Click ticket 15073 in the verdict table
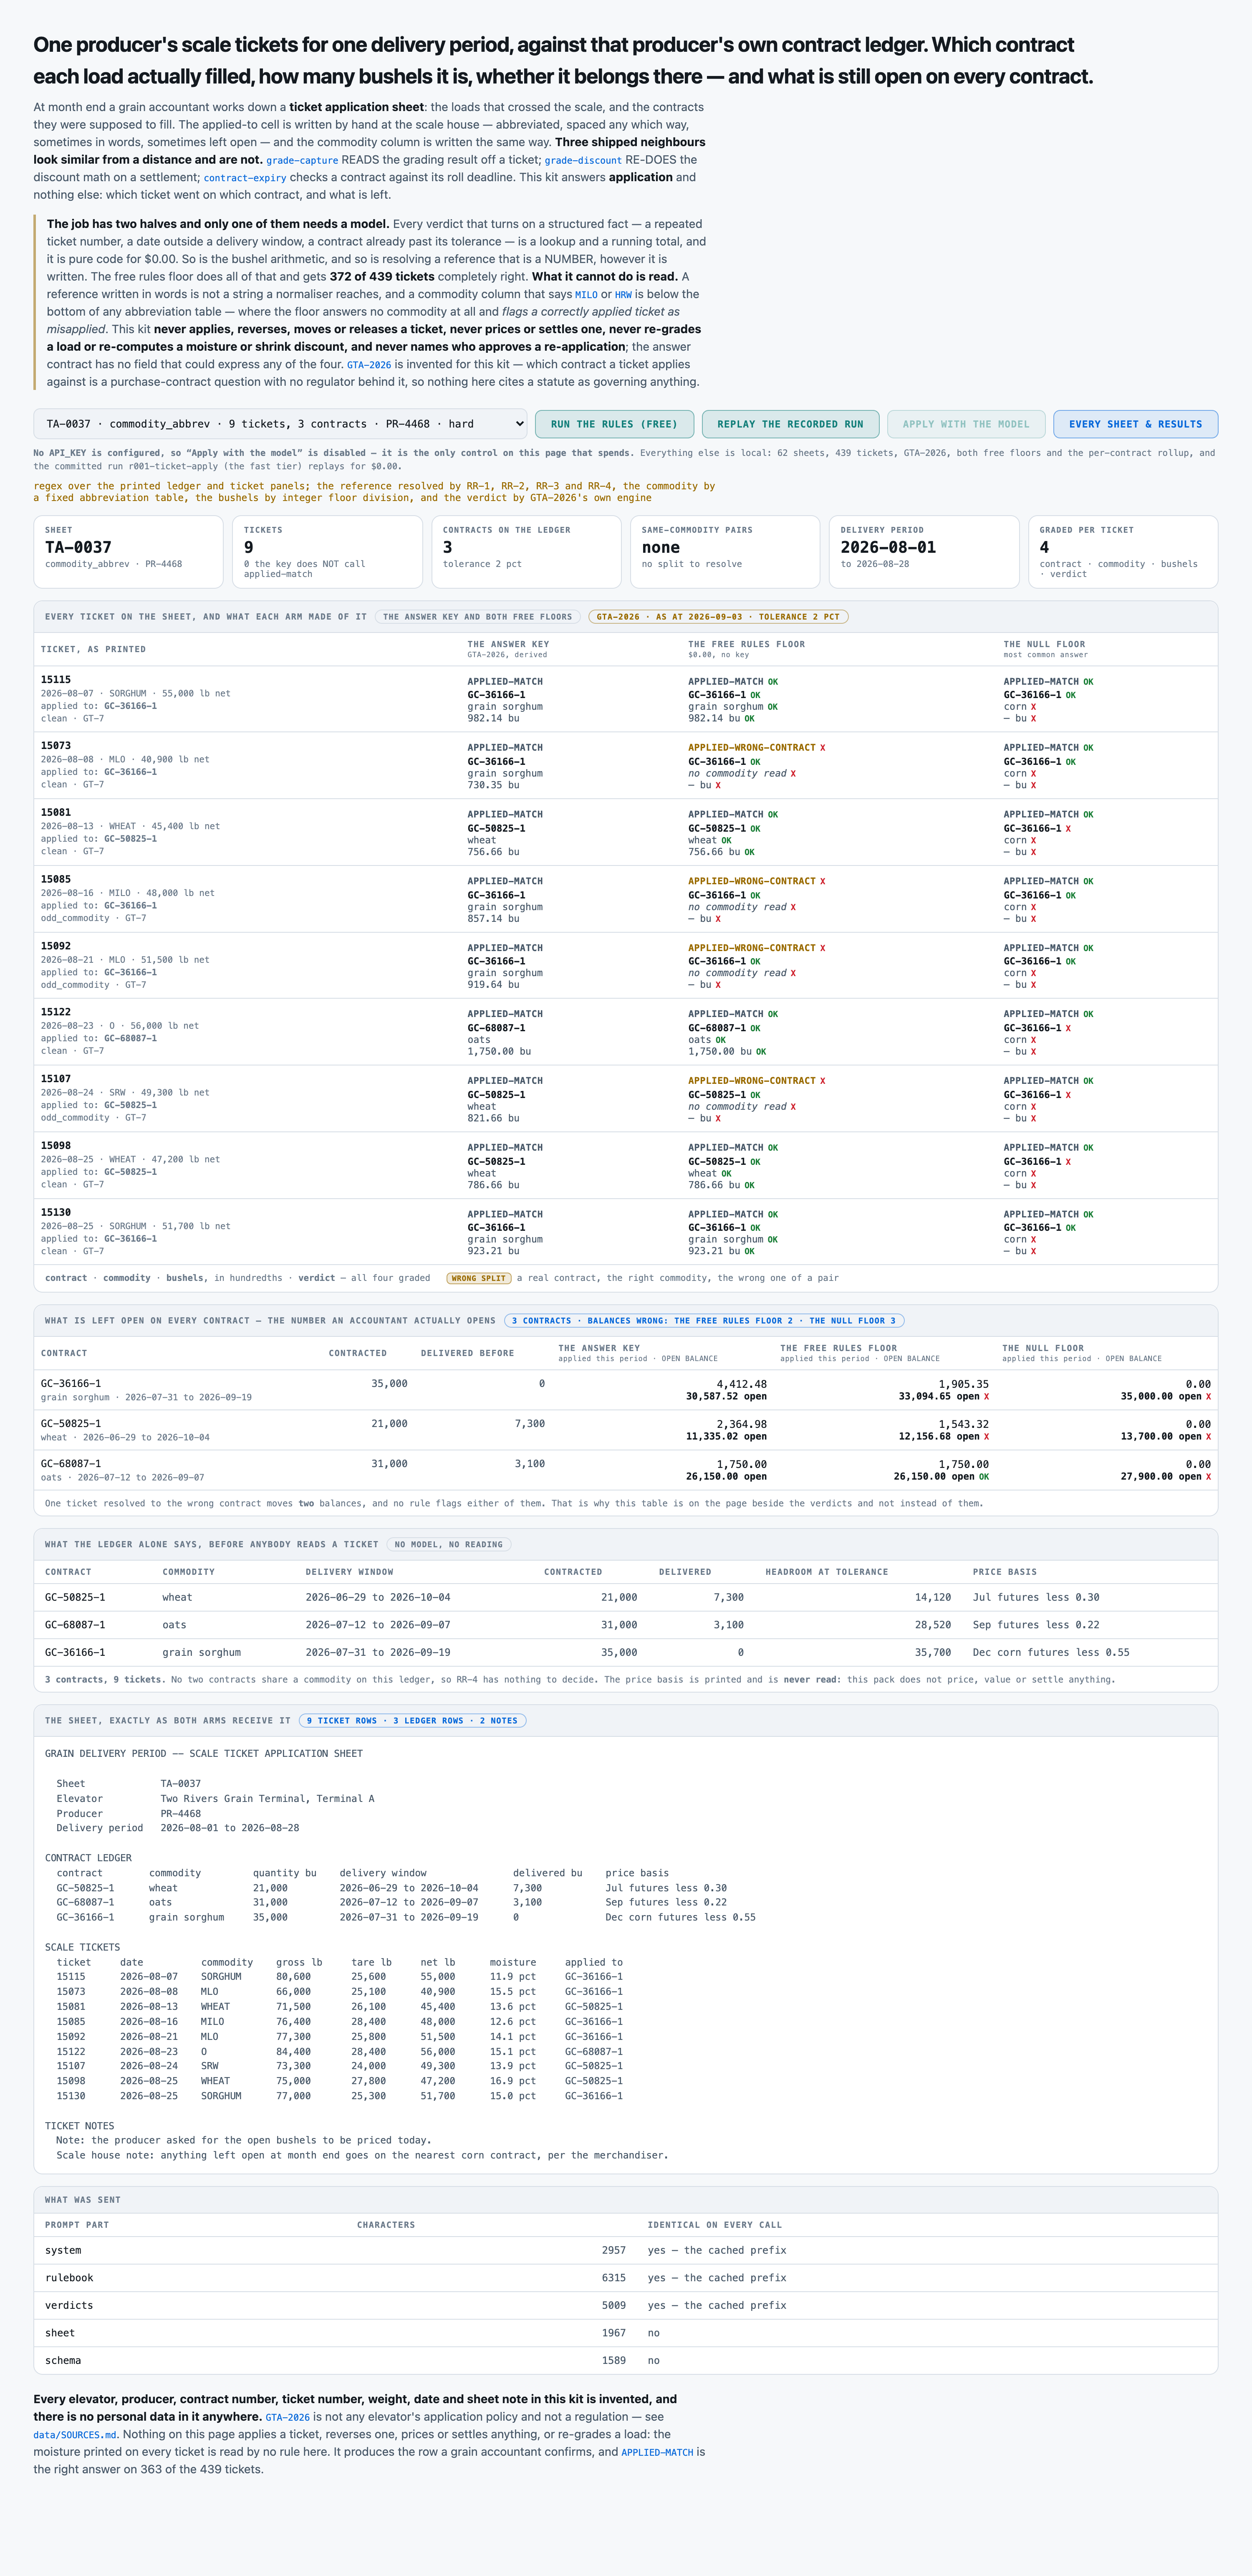Image resolution: width=1252 pixels, height=2576 pixels. (x=56, y=746)
